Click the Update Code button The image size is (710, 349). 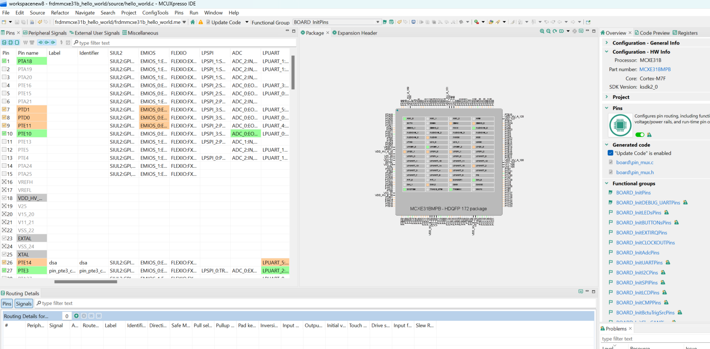[223, 22]
